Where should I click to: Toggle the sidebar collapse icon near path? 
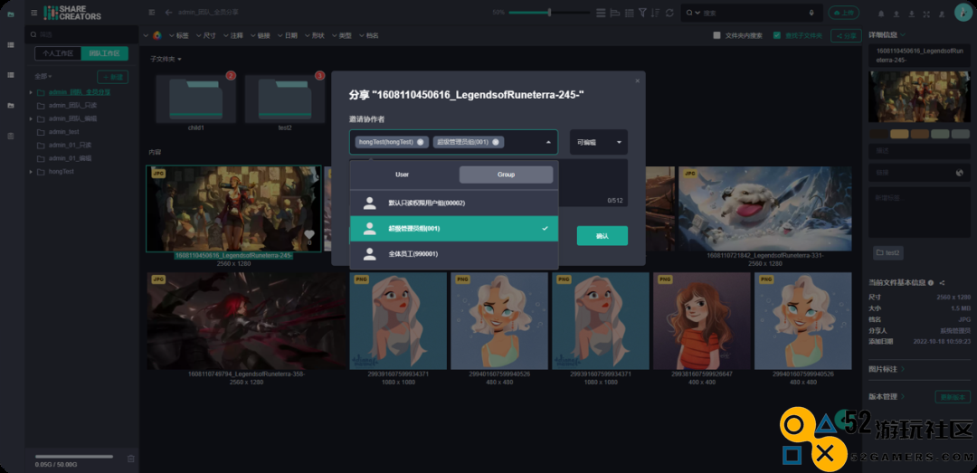click(x=152, y=13)
